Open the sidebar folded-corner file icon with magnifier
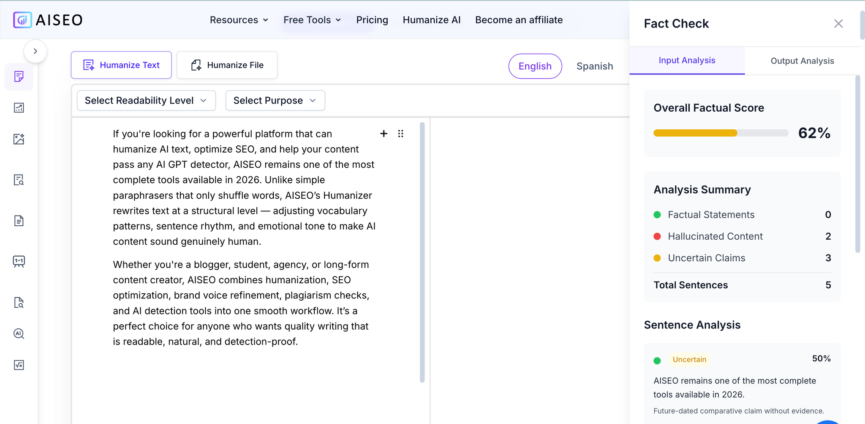This screenshot has width=865, height=424. (19, 302)
